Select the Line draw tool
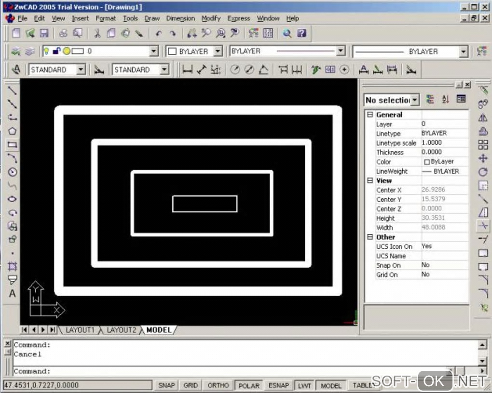 tap(12, 90)
